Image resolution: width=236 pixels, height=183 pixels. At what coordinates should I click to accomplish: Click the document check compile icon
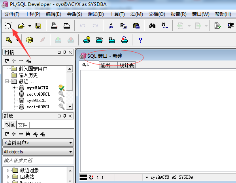pos(218,26)
